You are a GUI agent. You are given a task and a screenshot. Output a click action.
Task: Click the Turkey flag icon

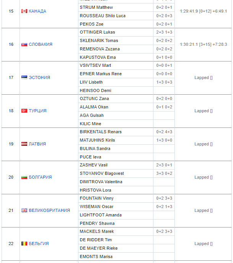coord(24,111)
